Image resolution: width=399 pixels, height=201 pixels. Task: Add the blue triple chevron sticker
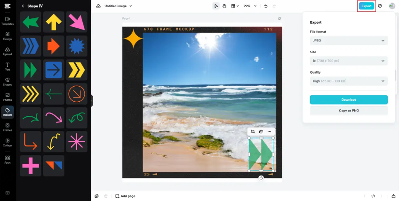[x=31, y=46]
